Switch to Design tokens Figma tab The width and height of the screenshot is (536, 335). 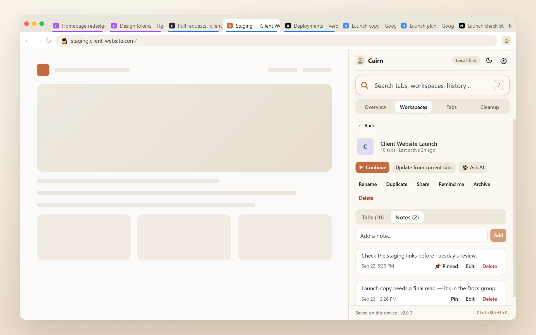click(138, 26)
